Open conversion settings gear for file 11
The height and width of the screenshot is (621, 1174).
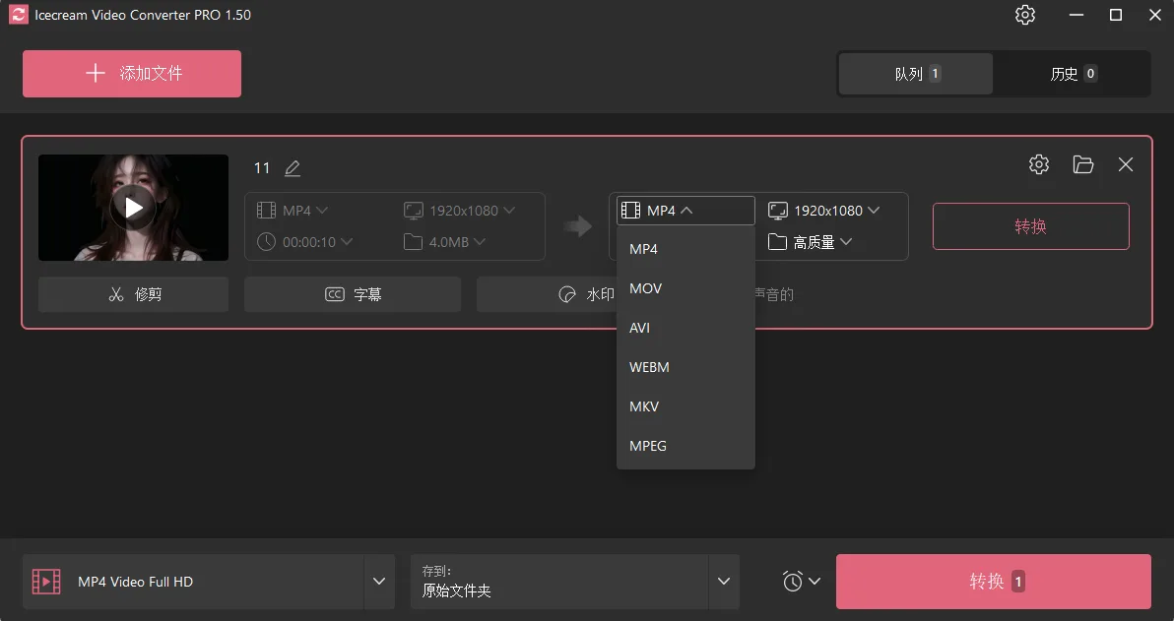pos(1038,164)
